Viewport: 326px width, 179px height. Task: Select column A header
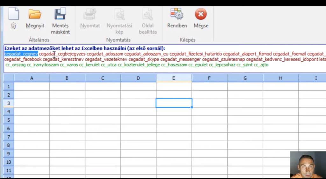pos(32,78)
